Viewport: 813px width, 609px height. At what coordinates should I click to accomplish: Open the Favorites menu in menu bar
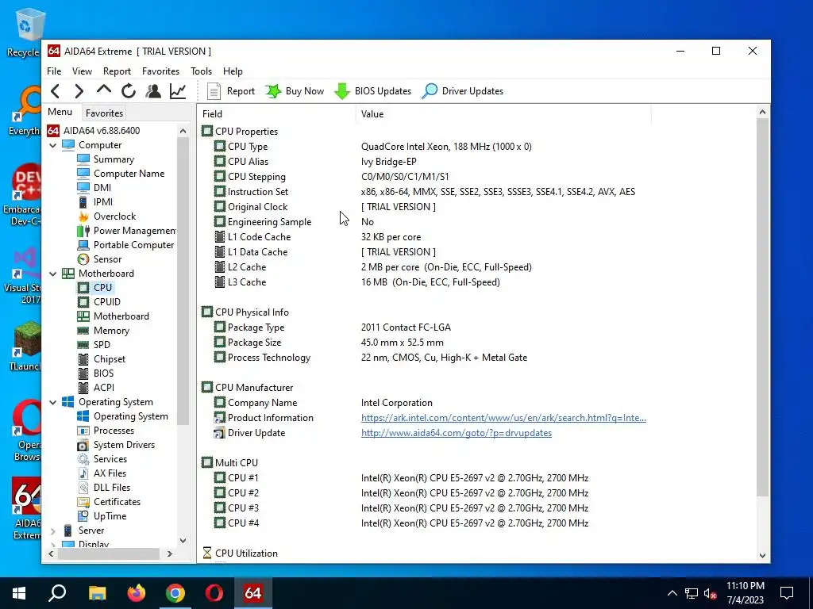160,71
